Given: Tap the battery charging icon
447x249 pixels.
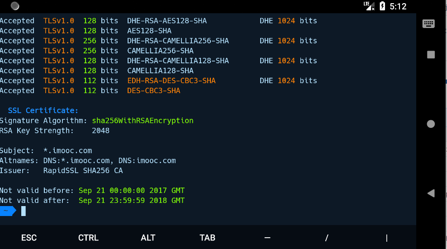Looking at the screenshot, I should (382, 6).
